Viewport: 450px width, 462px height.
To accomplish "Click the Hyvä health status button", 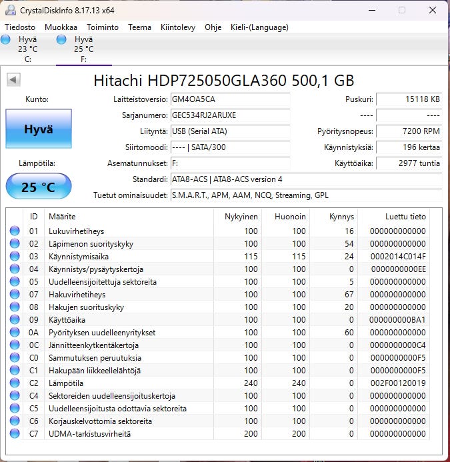I will pyautogui.click(x=38, y=129).
